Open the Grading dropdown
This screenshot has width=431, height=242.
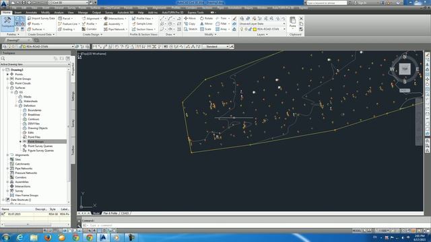click(66, 29)
